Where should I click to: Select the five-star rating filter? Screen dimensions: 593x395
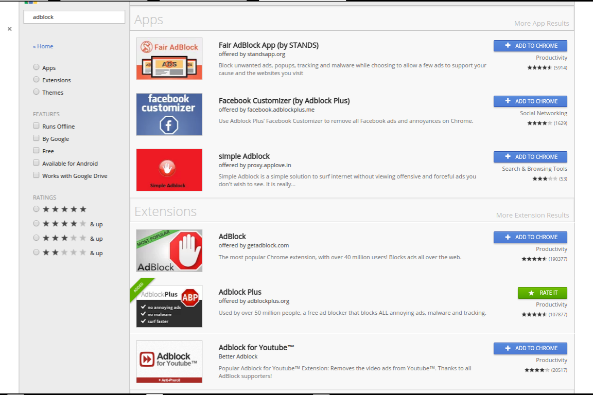(37, 209)
